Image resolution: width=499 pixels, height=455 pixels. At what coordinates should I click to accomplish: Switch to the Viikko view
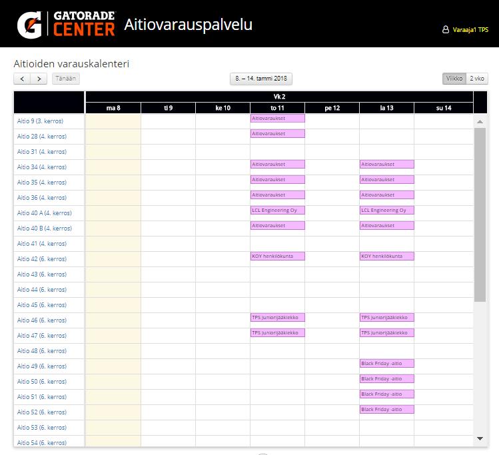click(454, 79)
